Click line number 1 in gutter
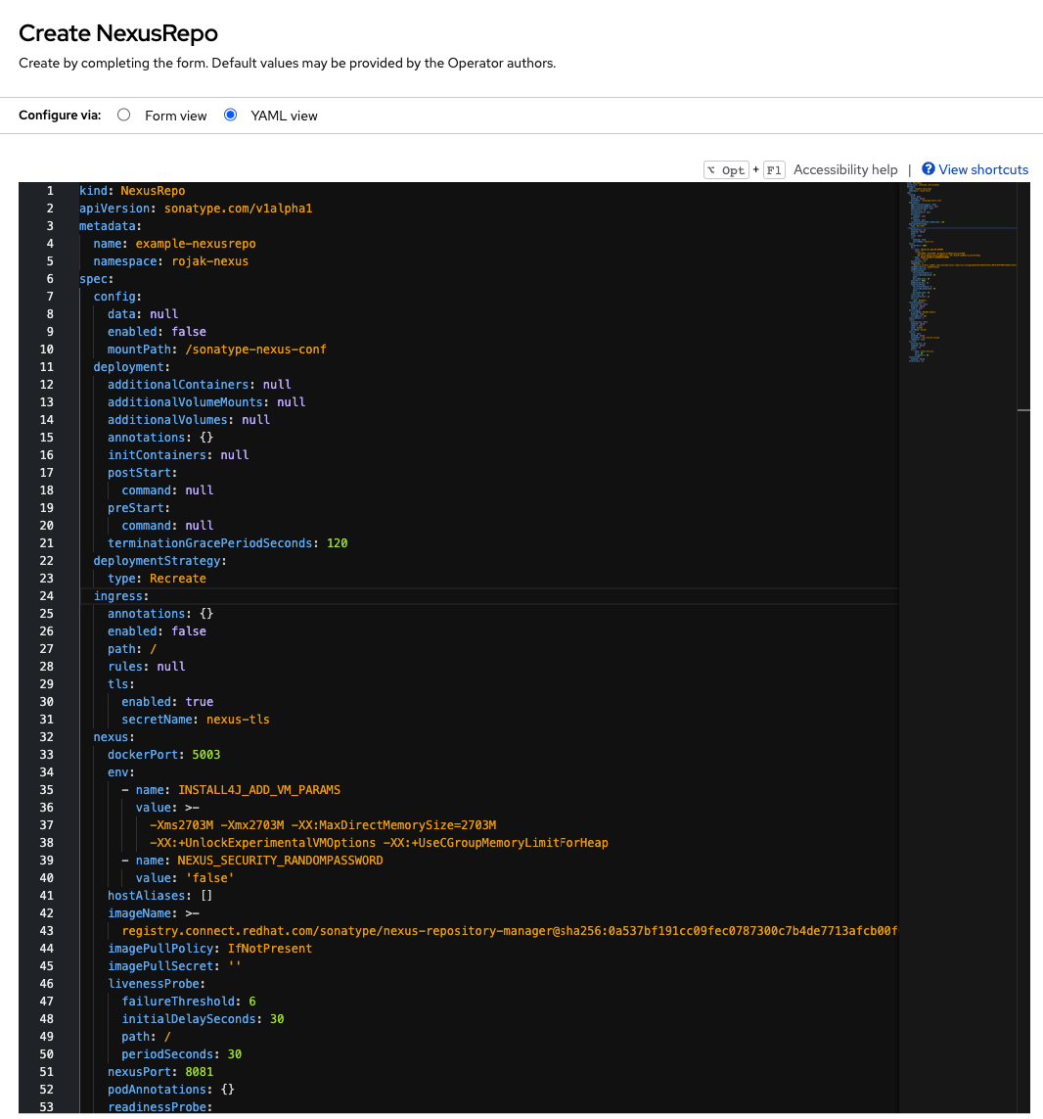Viewport: 1043px width, 1119px height. tap(50, 191)
